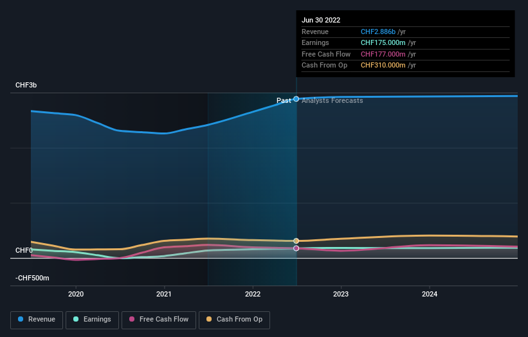Select the 2024 x-axis label

430,294
